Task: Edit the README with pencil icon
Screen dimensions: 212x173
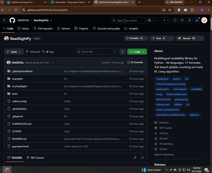Action: [135, 157]
